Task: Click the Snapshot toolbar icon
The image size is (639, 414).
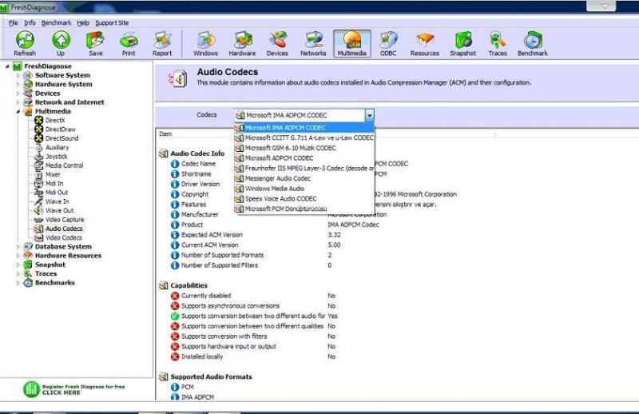Action: click(463, 43)
